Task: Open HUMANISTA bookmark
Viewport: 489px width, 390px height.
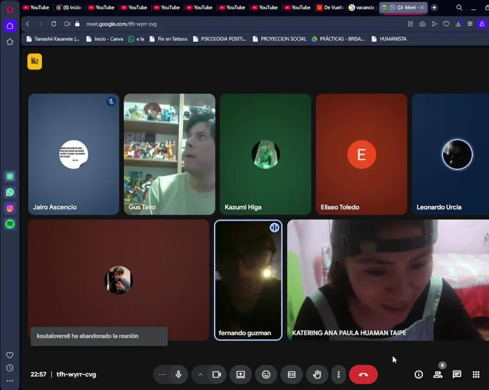Action: 389,39
